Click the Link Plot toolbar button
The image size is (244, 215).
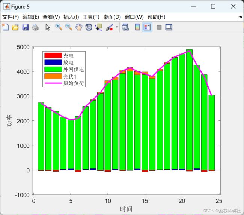click(125, 27)
